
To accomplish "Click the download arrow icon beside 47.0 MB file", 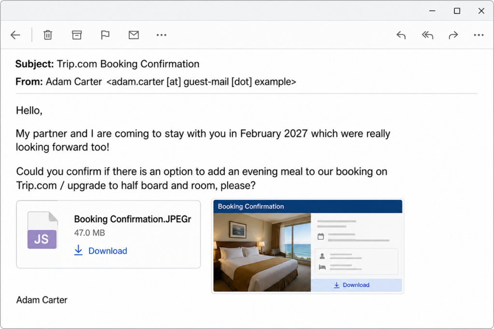I will [x=78, y=250].
